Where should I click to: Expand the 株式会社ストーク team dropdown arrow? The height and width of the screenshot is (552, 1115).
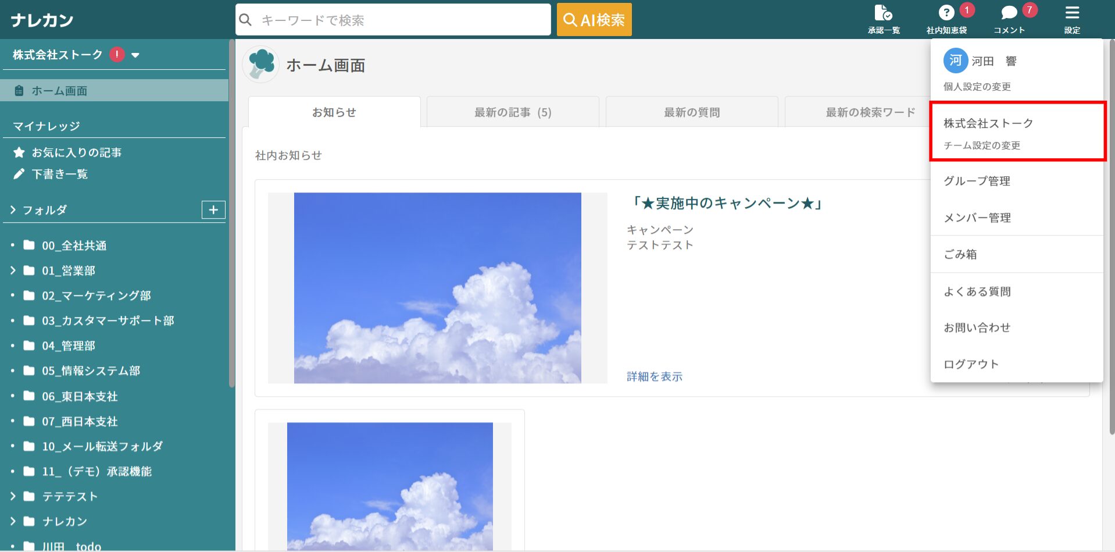pos(135,55)
